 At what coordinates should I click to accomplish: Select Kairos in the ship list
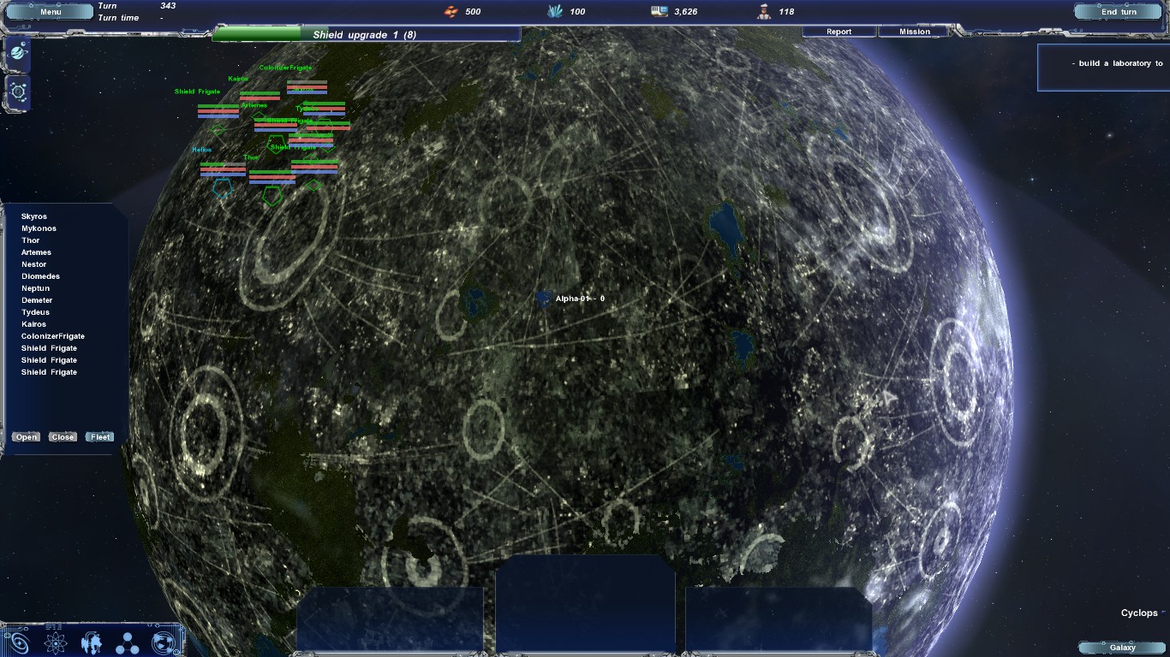tap(34, 324)
